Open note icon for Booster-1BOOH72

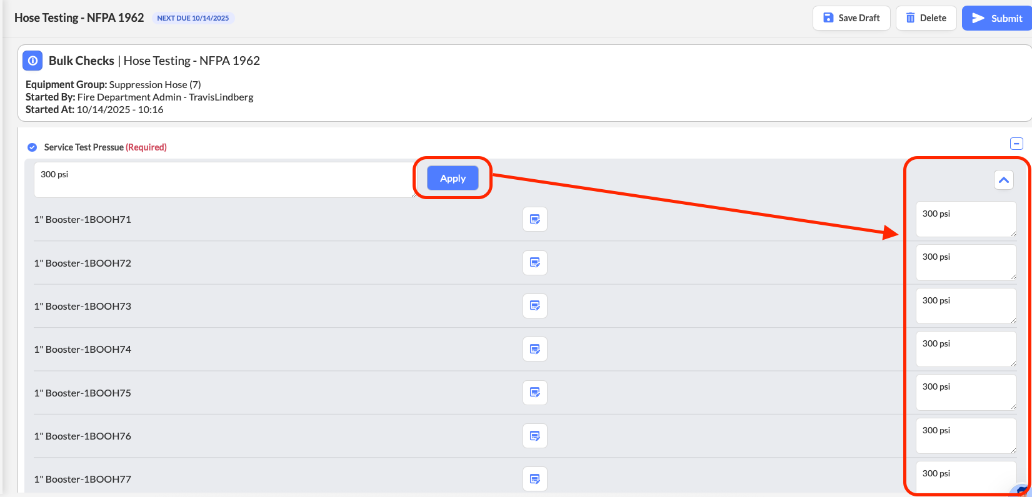[x=534, y=263]
